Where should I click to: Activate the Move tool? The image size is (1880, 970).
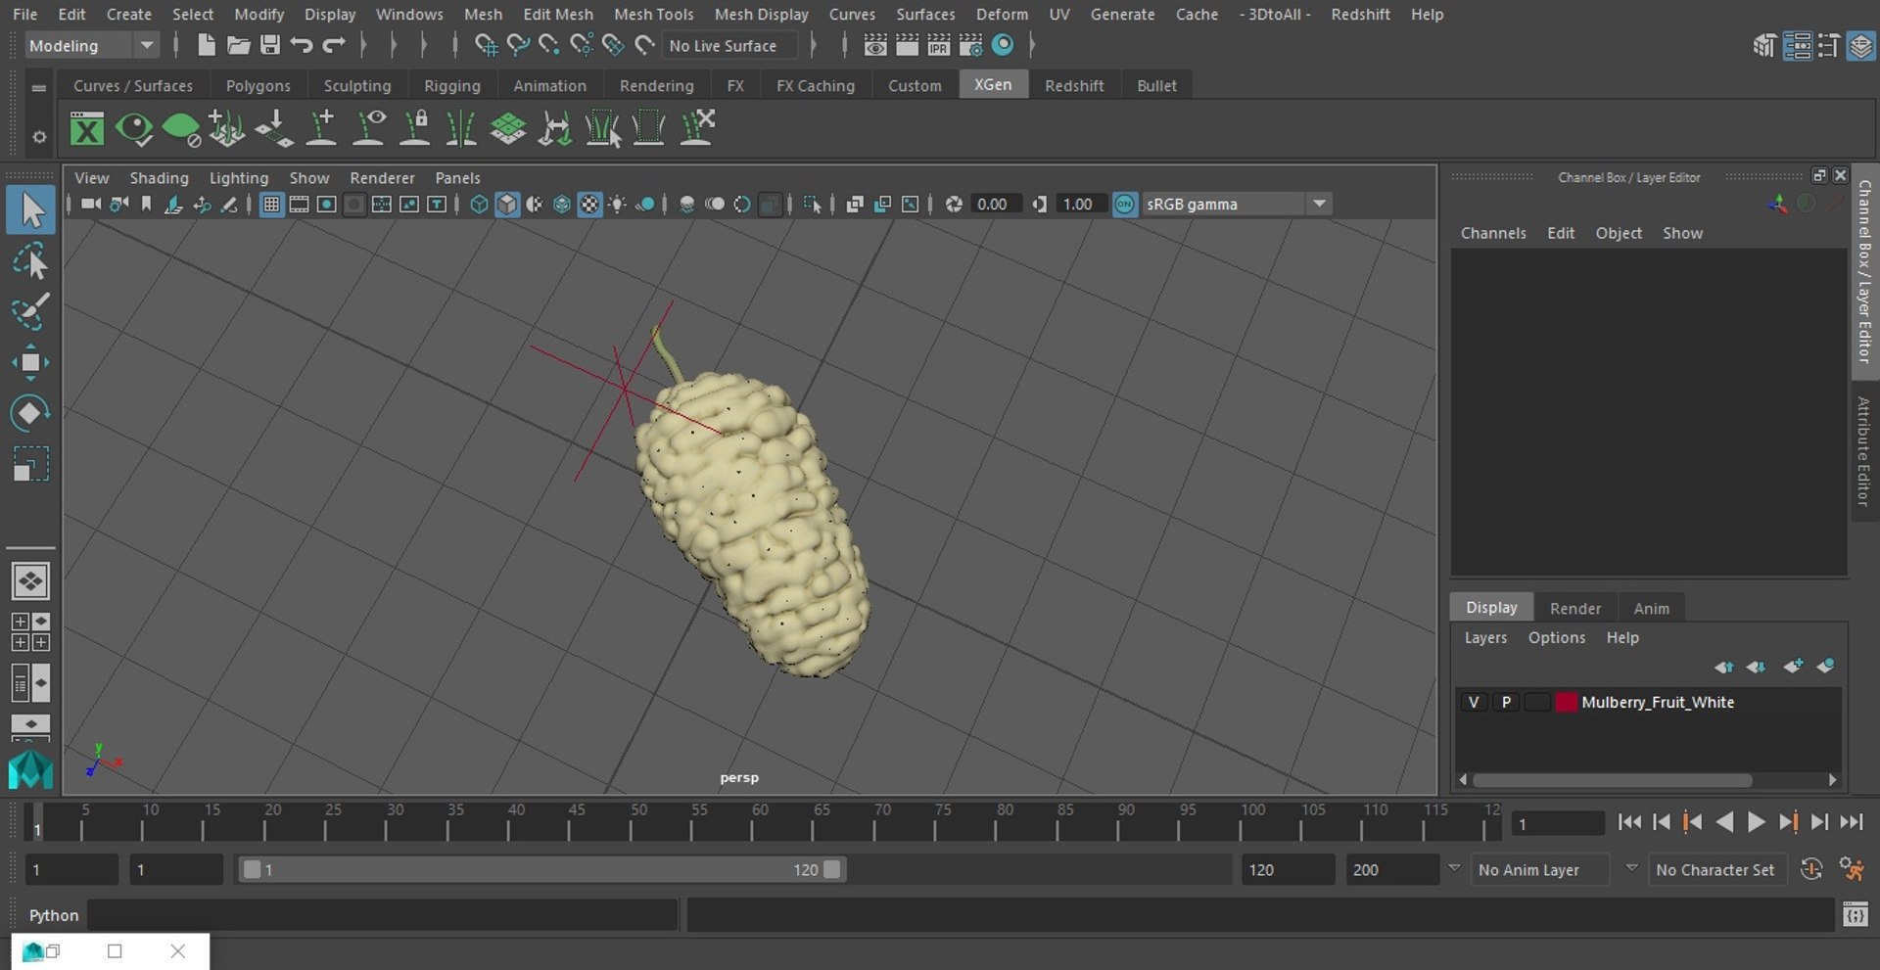coord(30,362)
